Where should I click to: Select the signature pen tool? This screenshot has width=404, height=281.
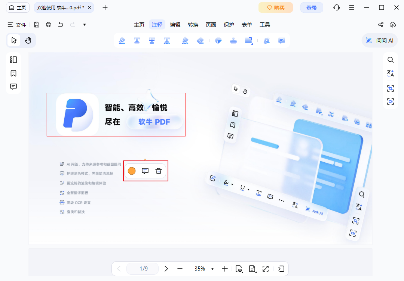266,40
